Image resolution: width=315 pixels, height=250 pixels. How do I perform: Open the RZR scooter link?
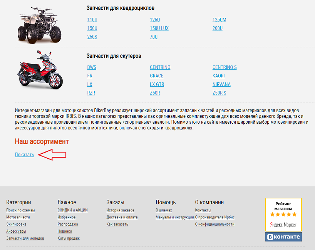click(x=91, y=93)
